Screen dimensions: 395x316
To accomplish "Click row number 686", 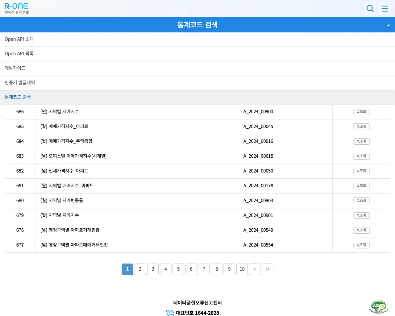I will (x=20, y=112).
